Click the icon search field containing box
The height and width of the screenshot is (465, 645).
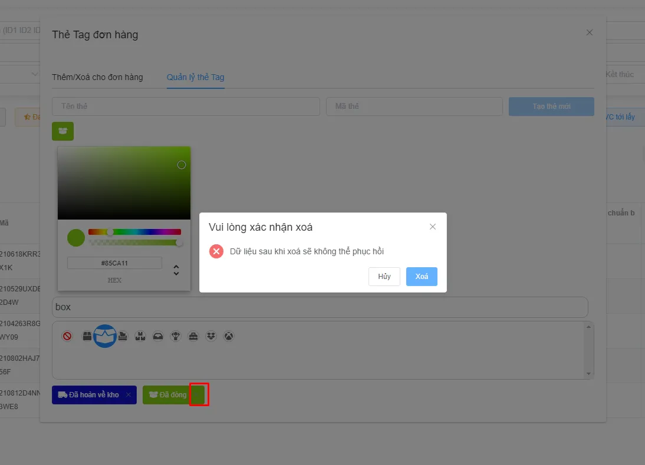coord(320,307)
